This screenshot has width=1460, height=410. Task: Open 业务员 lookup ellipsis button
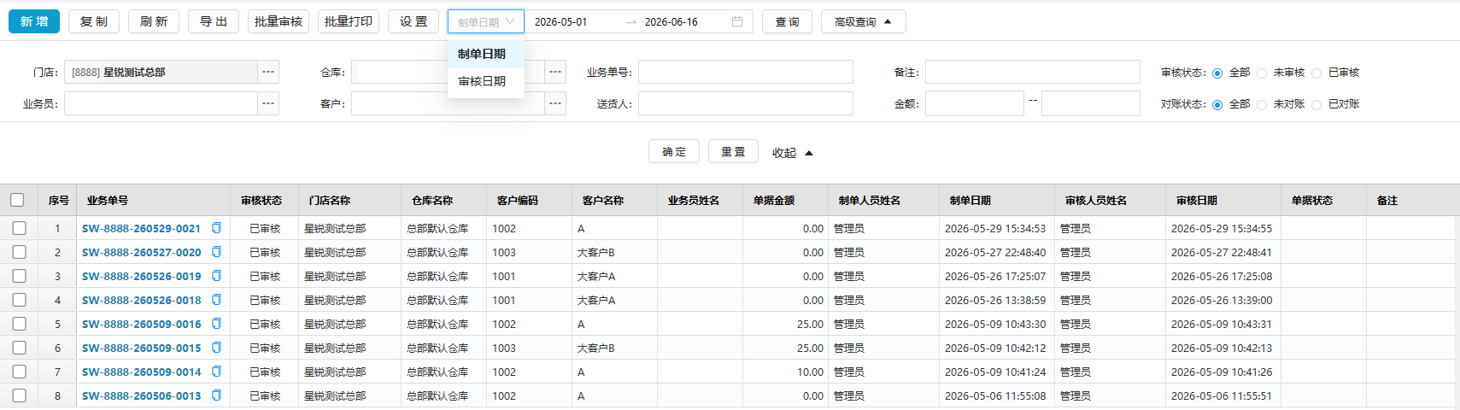pos(268,103)
